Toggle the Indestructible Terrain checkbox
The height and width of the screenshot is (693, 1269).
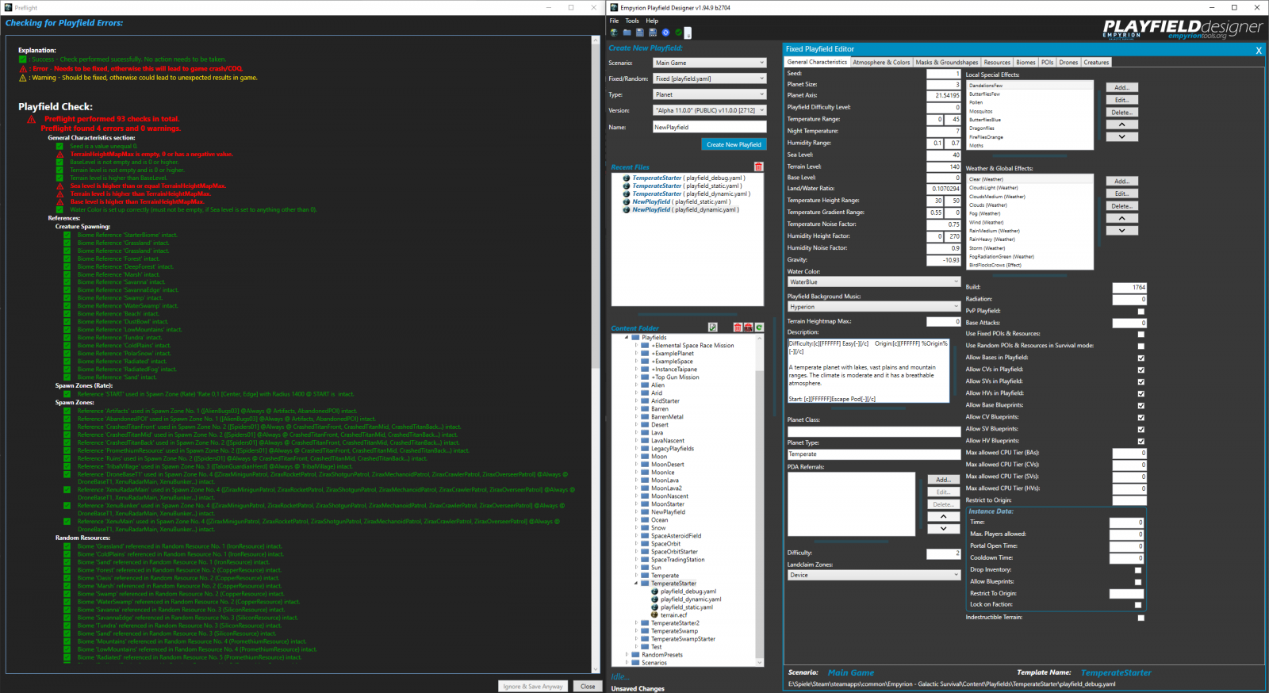pos(1141,618)
